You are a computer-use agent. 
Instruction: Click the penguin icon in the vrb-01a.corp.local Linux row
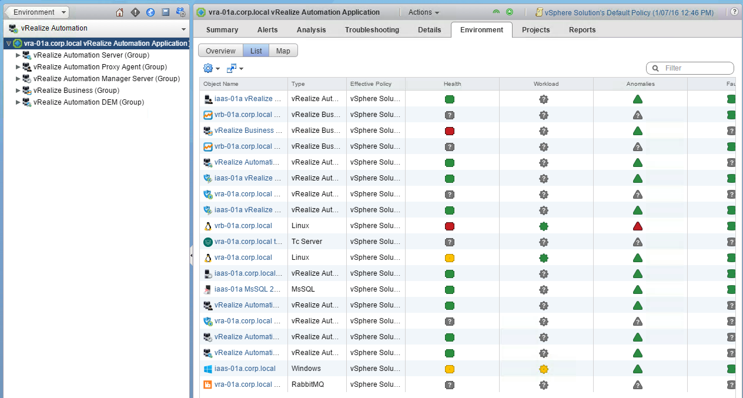[207, 226]
